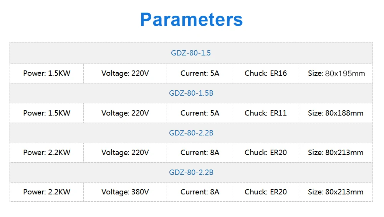Click the Chuck: ER11 cell
Viewport: 384px width, 217px height.
tap(266, 113)
